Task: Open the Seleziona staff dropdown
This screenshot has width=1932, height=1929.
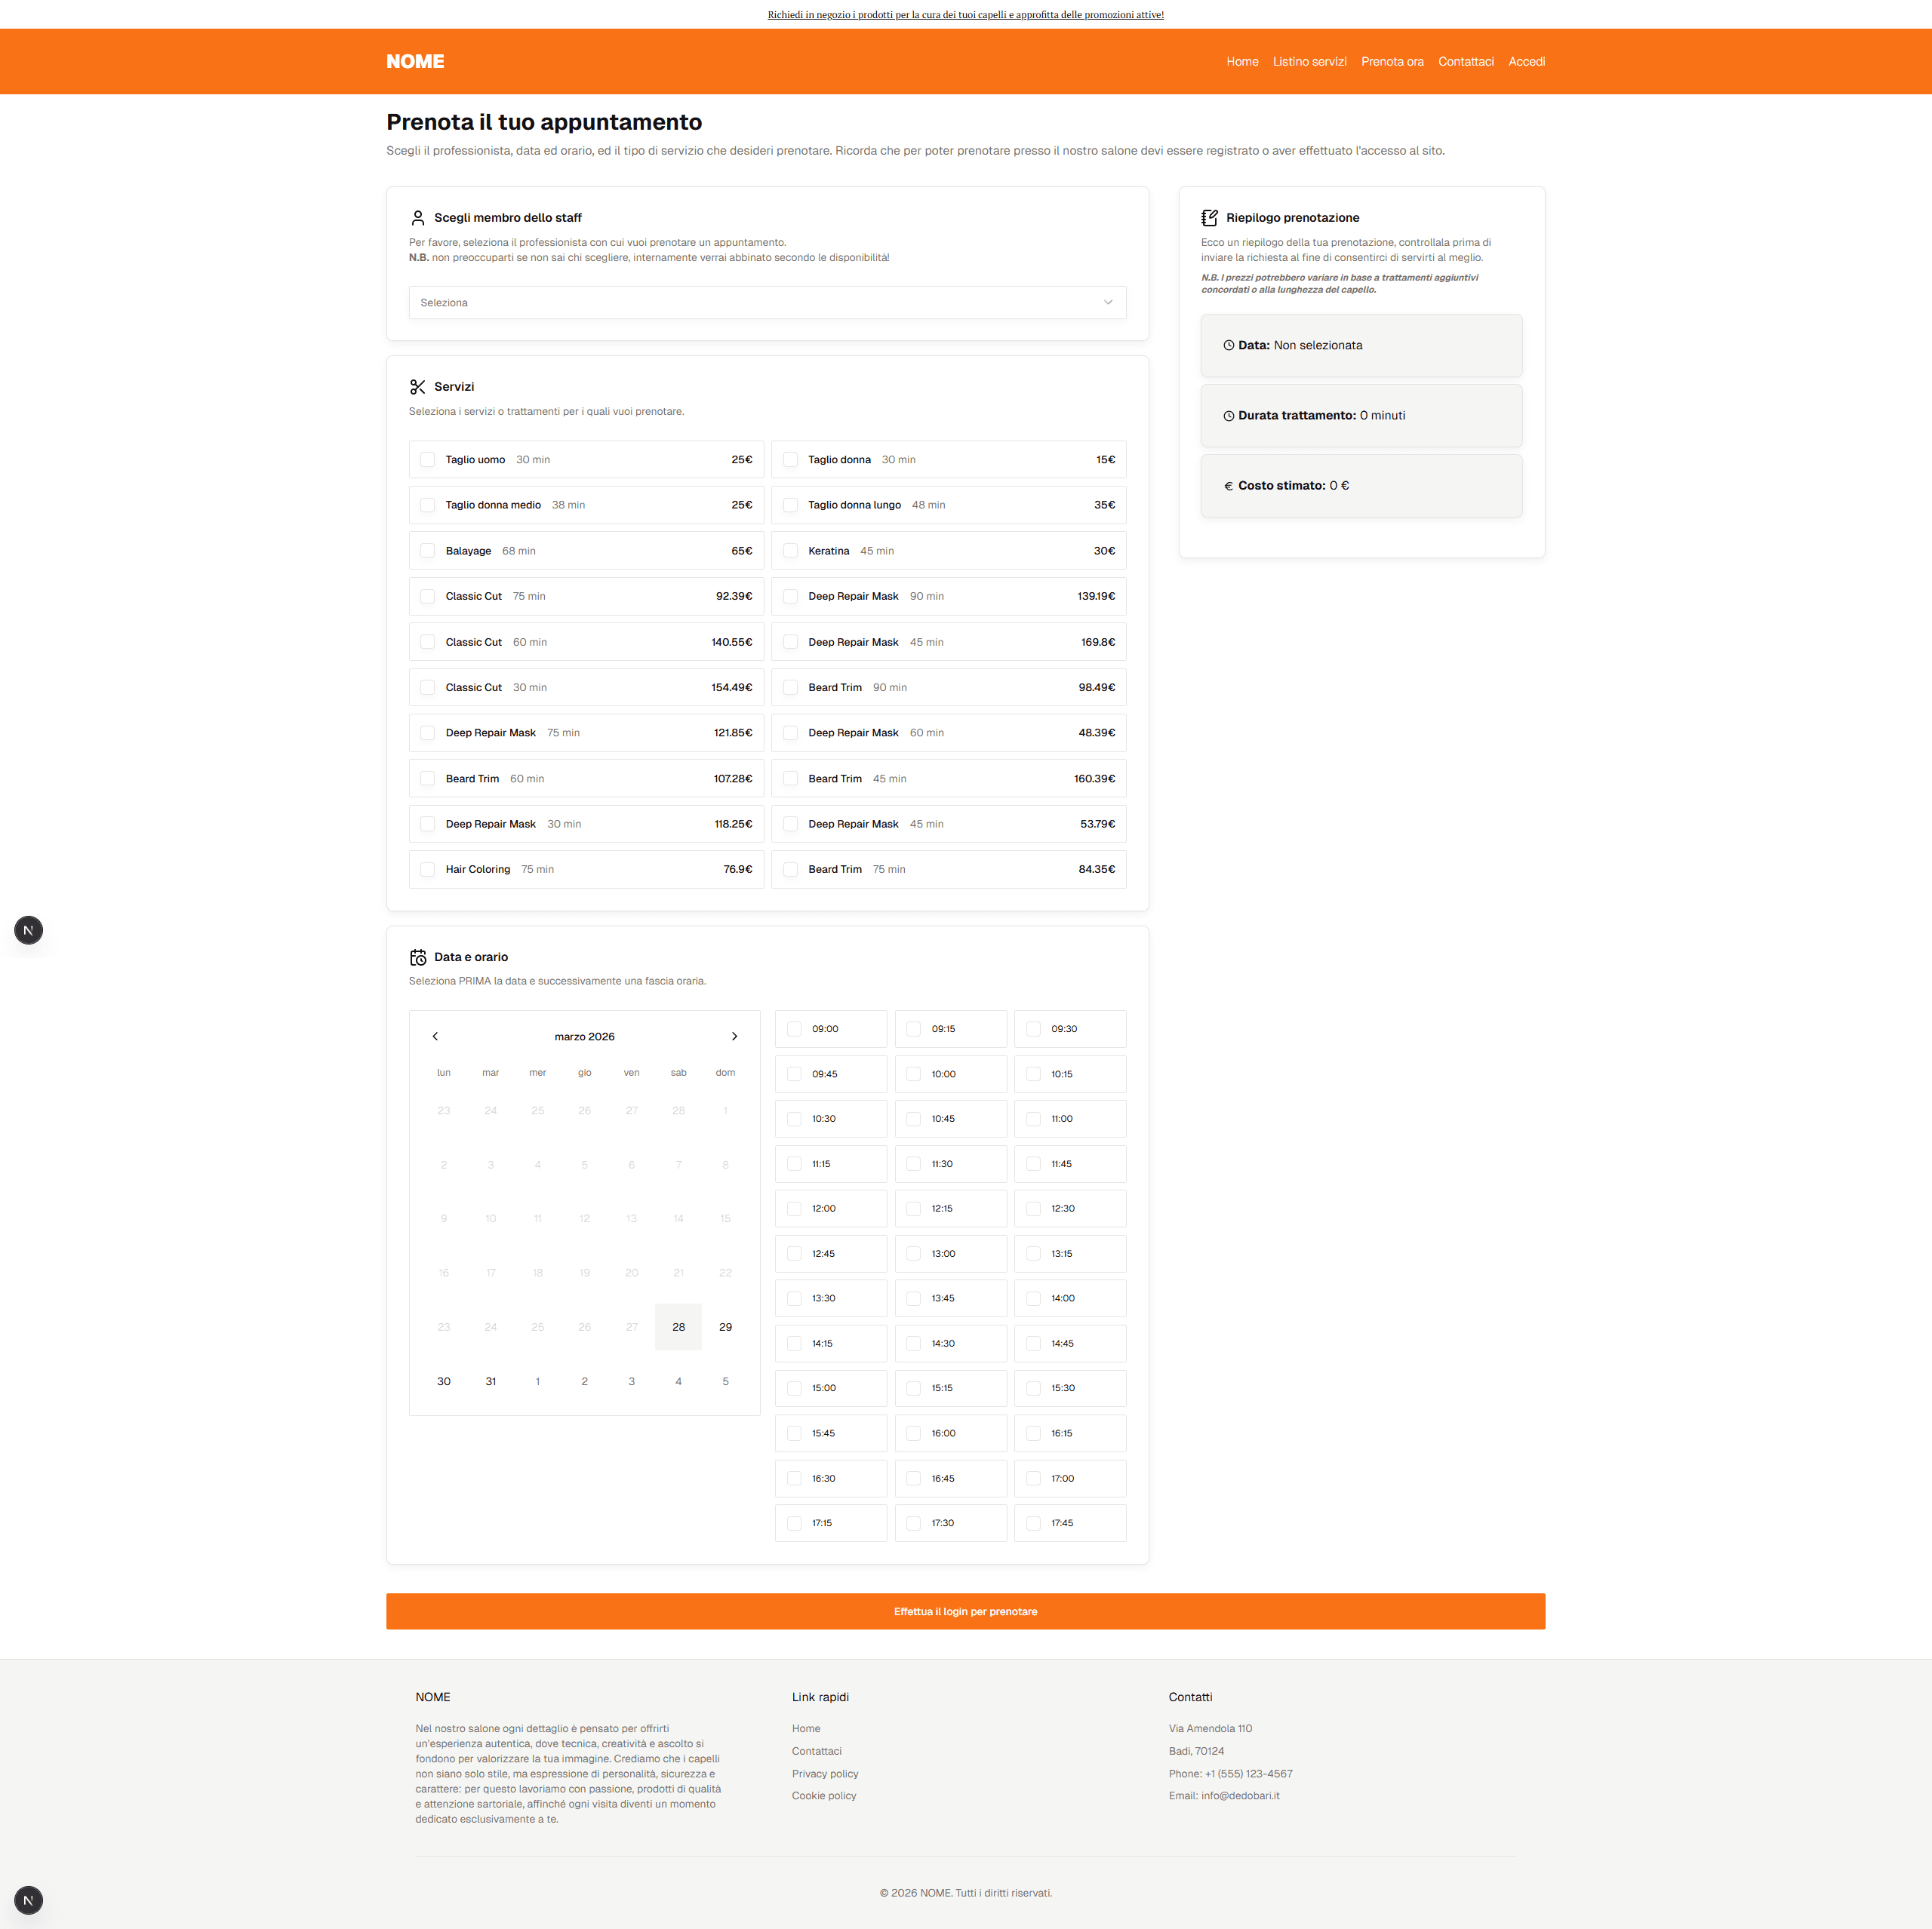Action: 767,303
